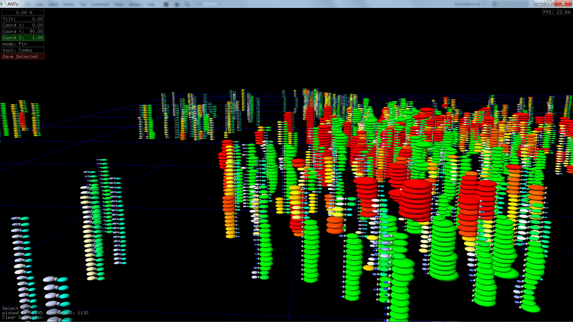
Task: Click the recordID: 1130 label
Action: click(70, 313)
